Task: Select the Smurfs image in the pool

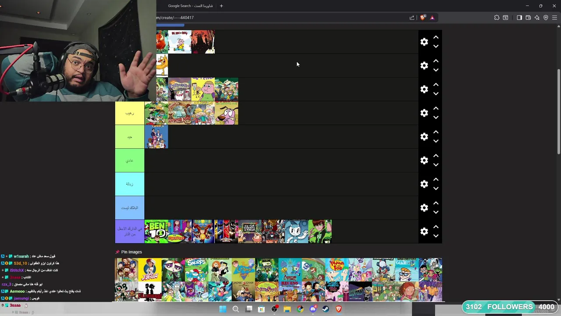Action: (x=196, y=269)
